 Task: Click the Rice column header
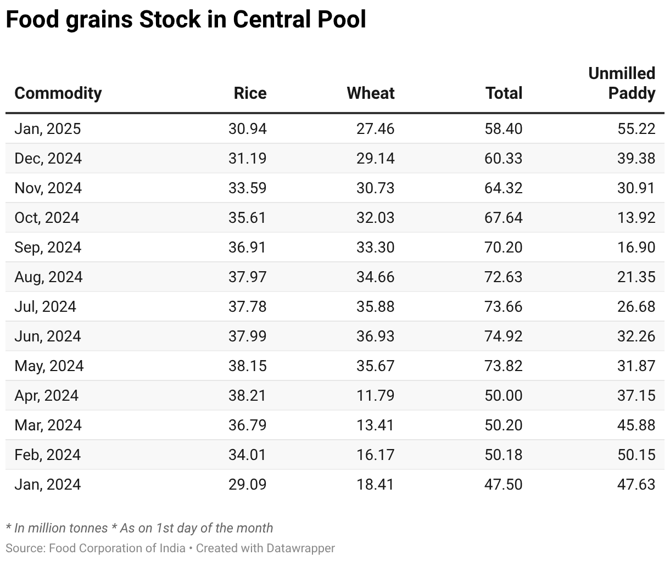tap(250, 93)
